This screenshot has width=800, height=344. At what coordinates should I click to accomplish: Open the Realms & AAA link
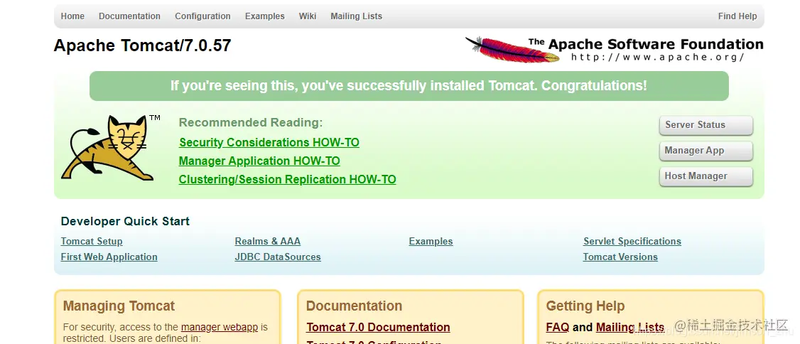pos(267,242)
